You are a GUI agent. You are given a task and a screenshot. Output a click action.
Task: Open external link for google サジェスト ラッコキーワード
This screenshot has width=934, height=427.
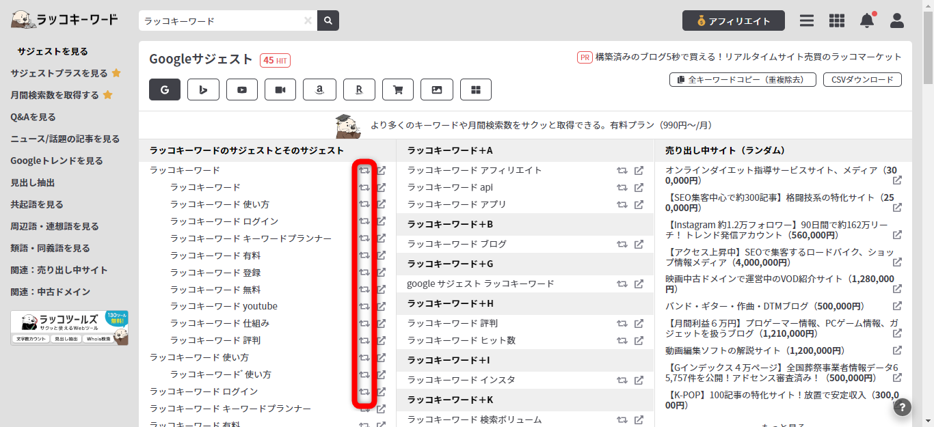coord(639,284)
